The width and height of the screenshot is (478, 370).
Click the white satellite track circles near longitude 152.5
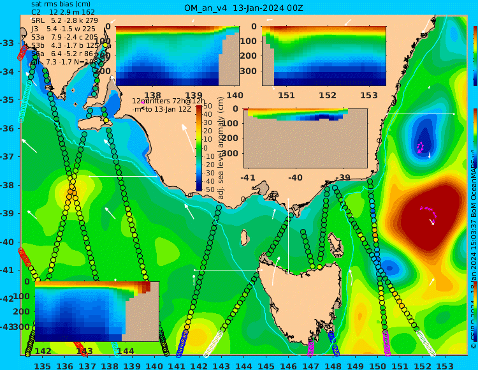point(426,343)
